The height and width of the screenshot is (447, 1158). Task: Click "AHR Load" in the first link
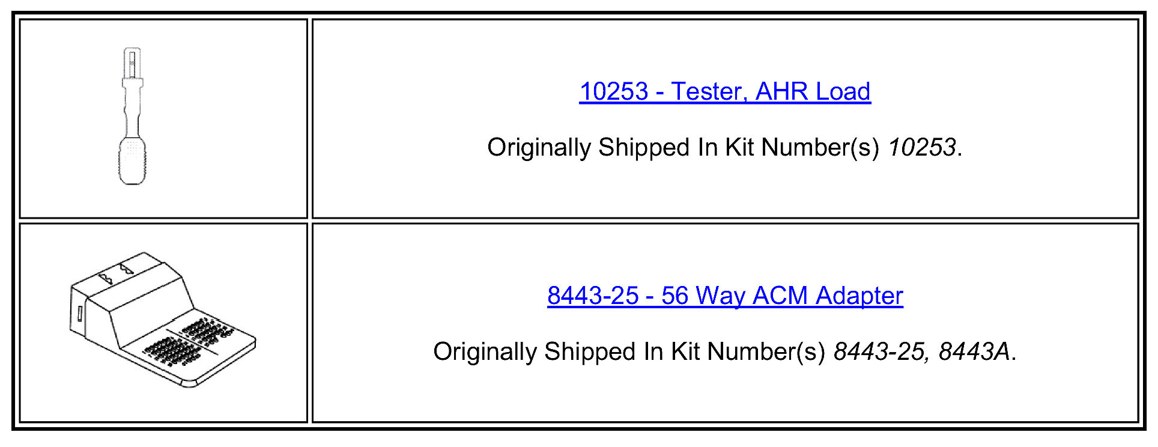[x=813, y=91]
